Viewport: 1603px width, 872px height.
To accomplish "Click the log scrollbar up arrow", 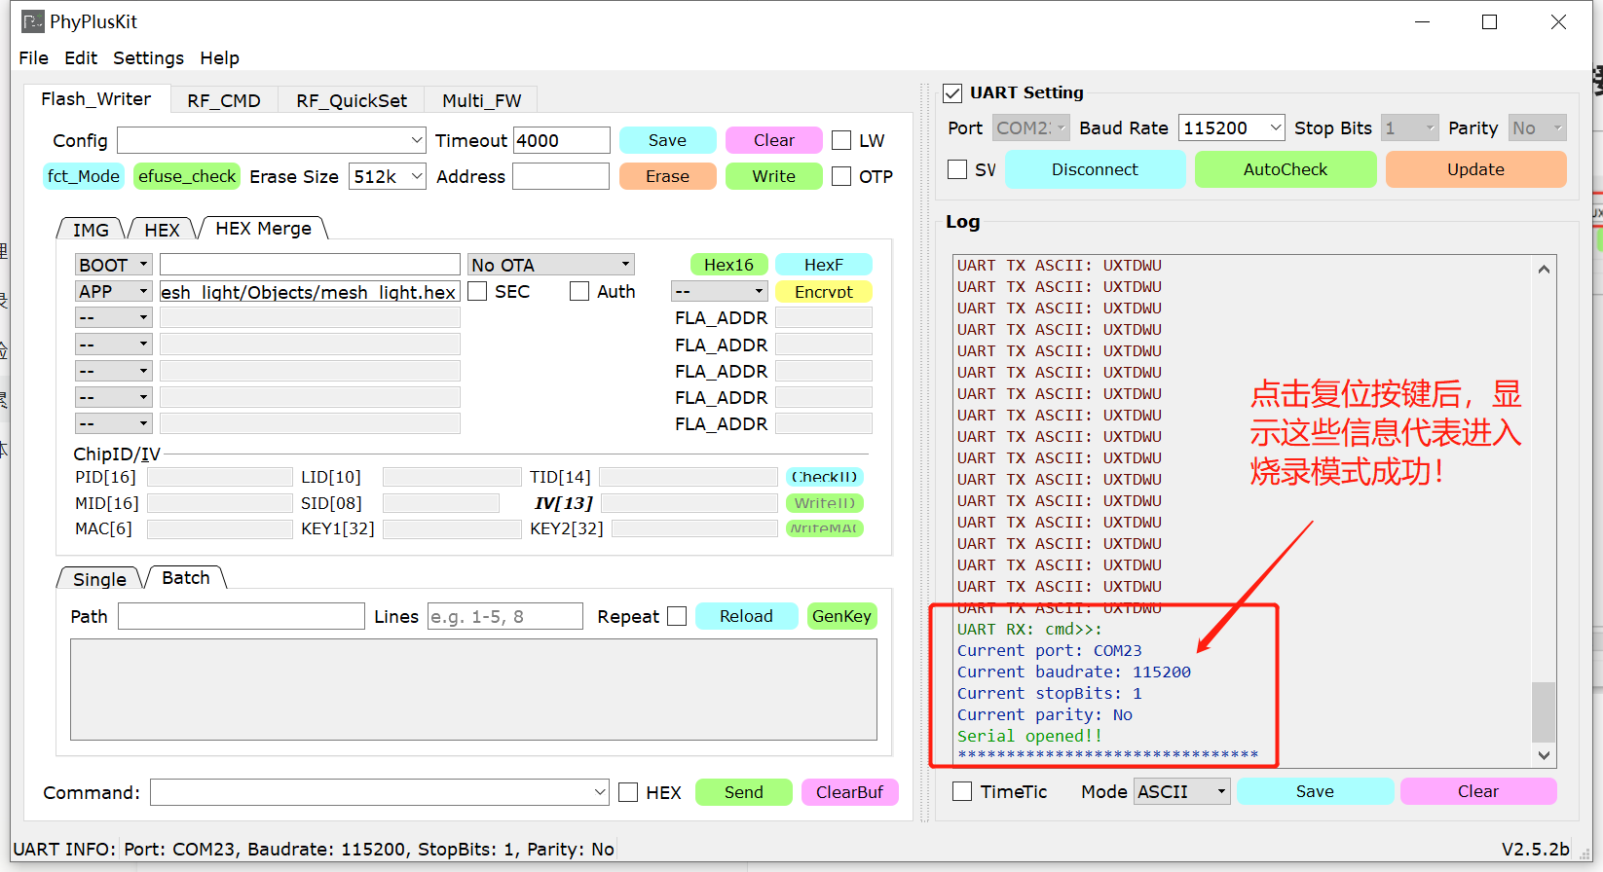I will [1544, 269].
